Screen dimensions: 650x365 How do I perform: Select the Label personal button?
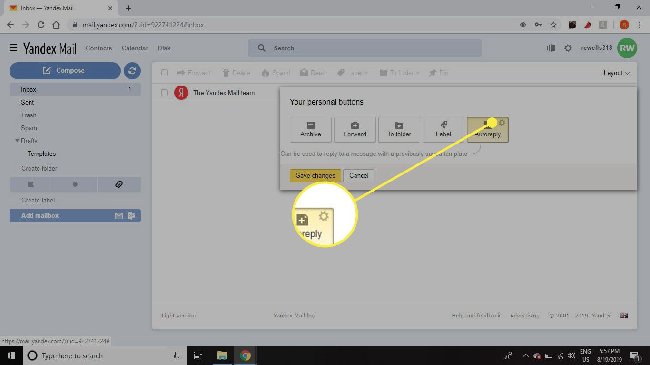(443, 130)
